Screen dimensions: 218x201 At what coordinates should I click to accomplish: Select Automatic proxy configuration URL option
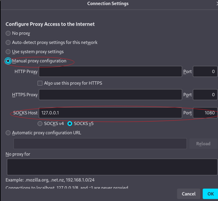point(8,133)
